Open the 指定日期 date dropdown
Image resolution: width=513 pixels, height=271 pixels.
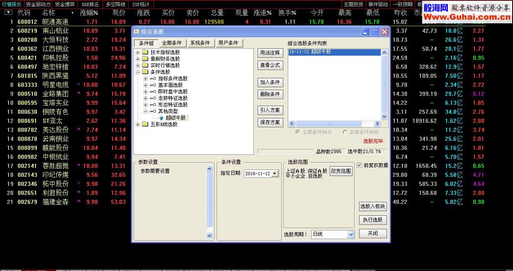click(x=275, y=174)
